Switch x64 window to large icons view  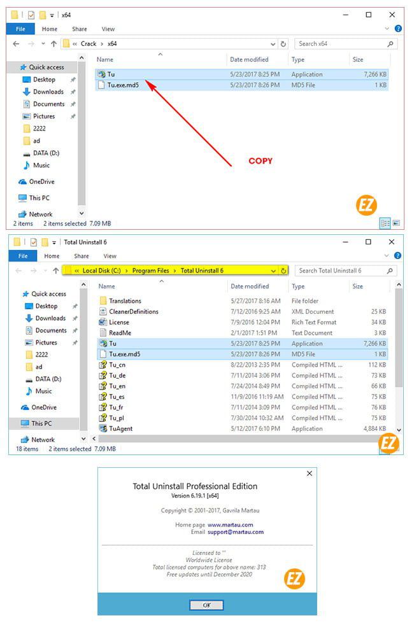click(x=396, y=223)
